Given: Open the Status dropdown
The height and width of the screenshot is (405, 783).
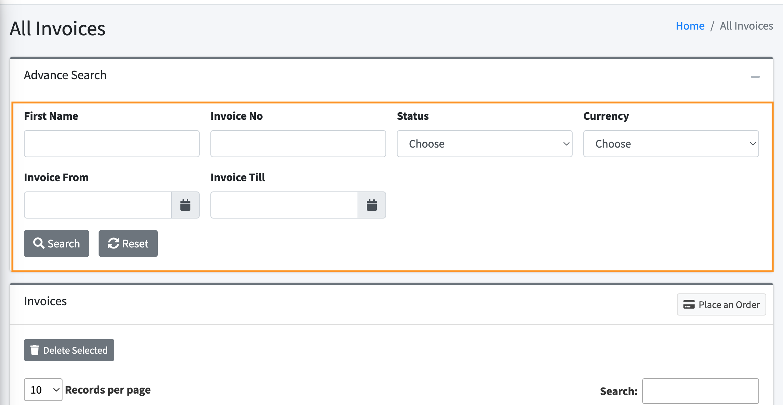Looking at the screenshot, I should [484, 144].
